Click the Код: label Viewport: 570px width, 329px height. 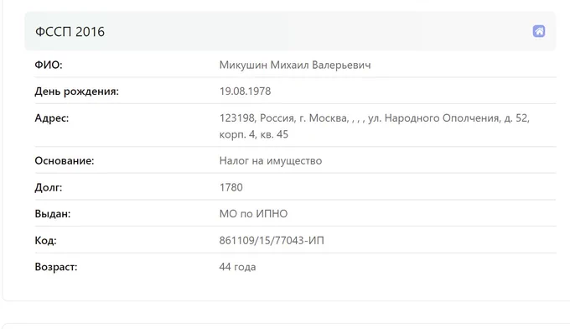point(45,241)
